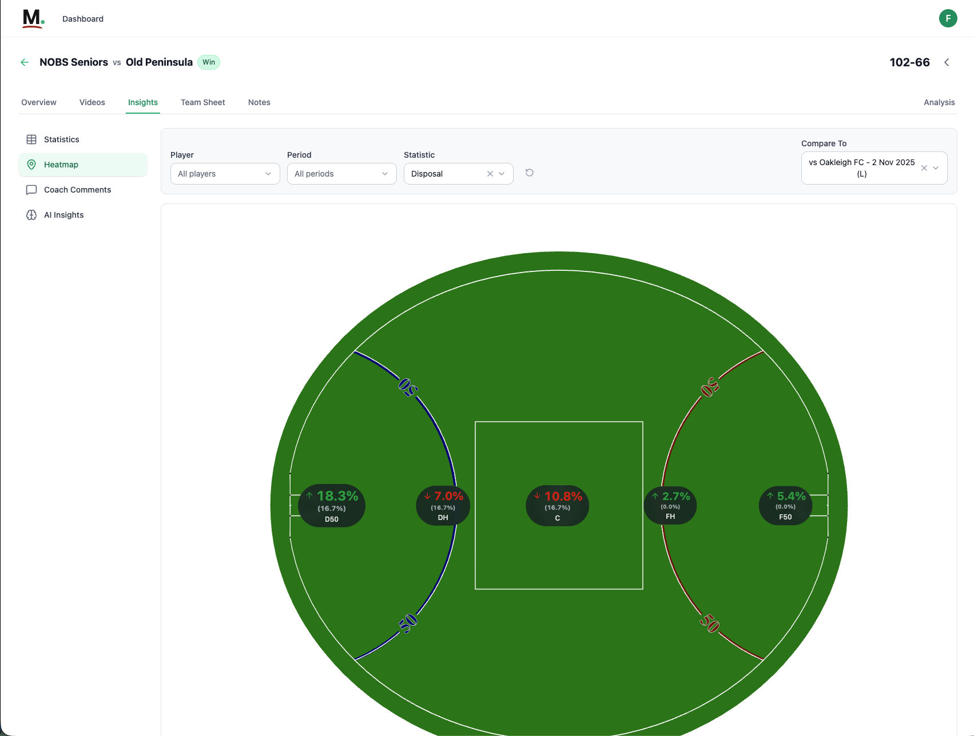Switch to the Videos tab
Image resolution: width=974 pixels, height=736 pixels.
click(92, 102)
